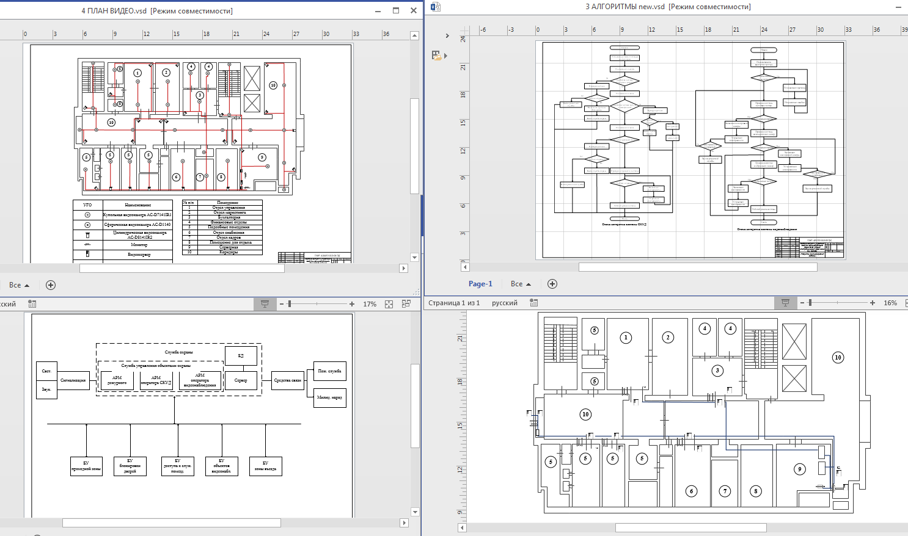Click the scroll-up arrow in the ПЛАН ВИДЕО window
This screenshot has height=536, width=908.
tap(414, 35)
